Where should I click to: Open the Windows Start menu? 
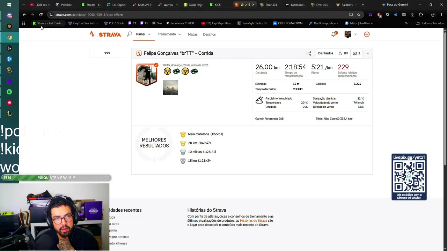point(9,5)
